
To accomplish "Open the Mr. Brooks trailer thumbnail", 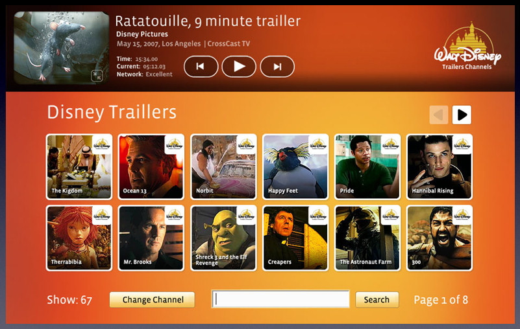I will [x=151, y=238].
